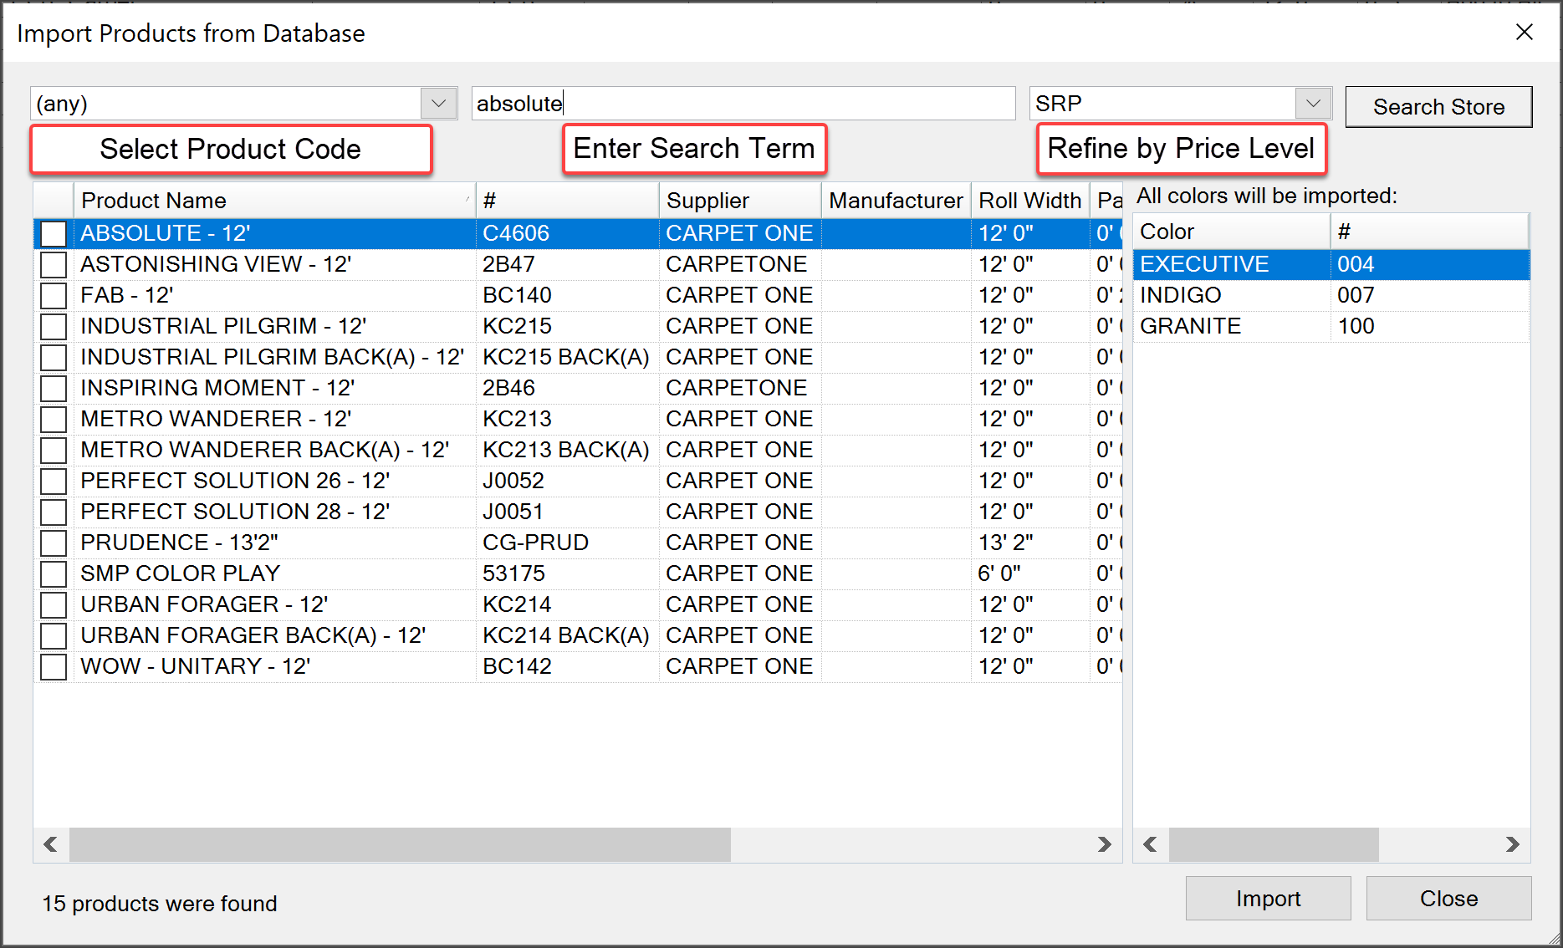
Task: Sort by Supplier column header
Action: 740,201
